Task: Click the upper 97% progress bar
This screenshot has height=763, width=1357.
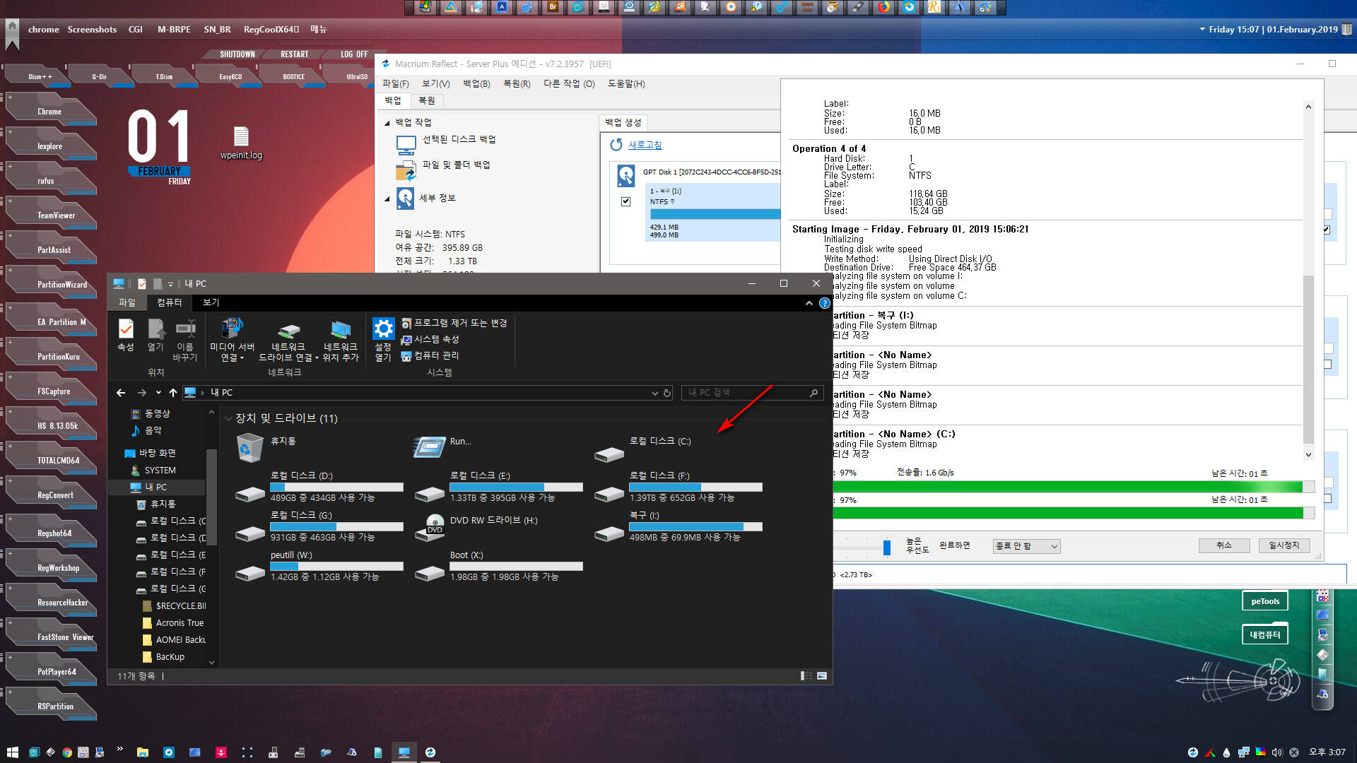Action: pyautogui.click(x=1074, y=487)
